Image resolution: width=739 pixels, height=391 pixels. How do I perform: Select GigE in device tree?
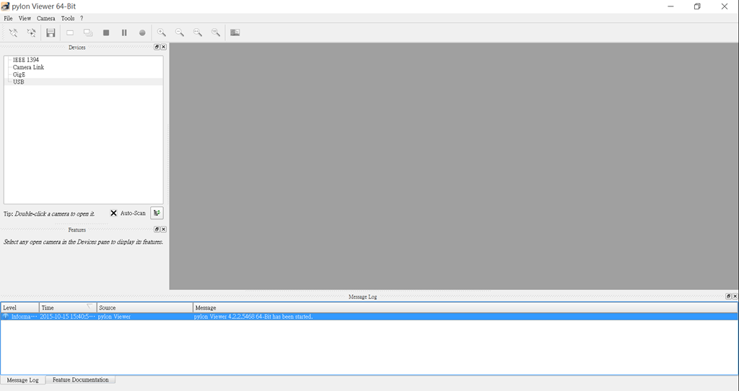point(19,74)
